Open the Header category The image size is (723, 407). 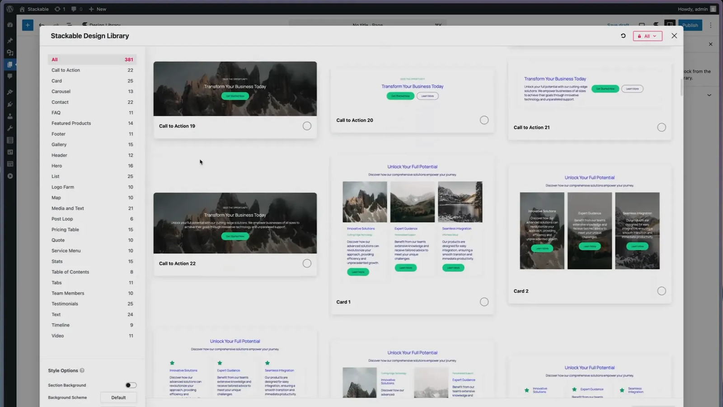[92, 155]
